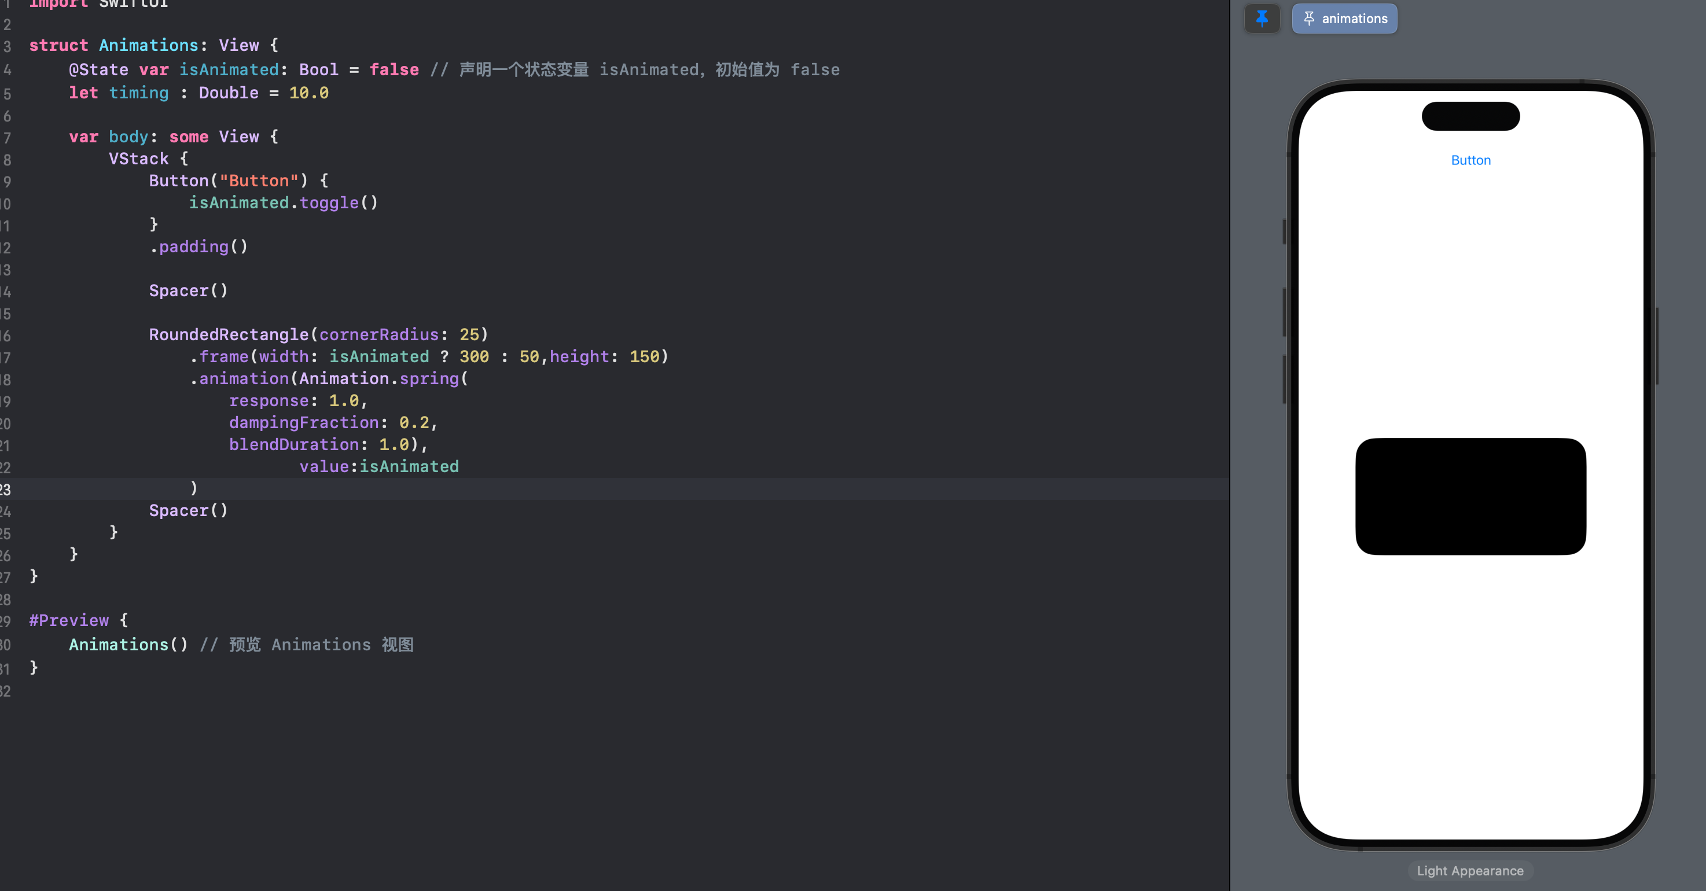1706x891 pixels.
Task: Click the second 'Spacer()' on line 24
Action: tap(189, 510)
